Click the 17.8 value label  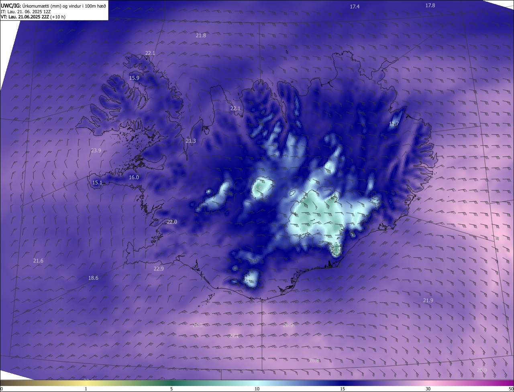(x=430, y=5)
